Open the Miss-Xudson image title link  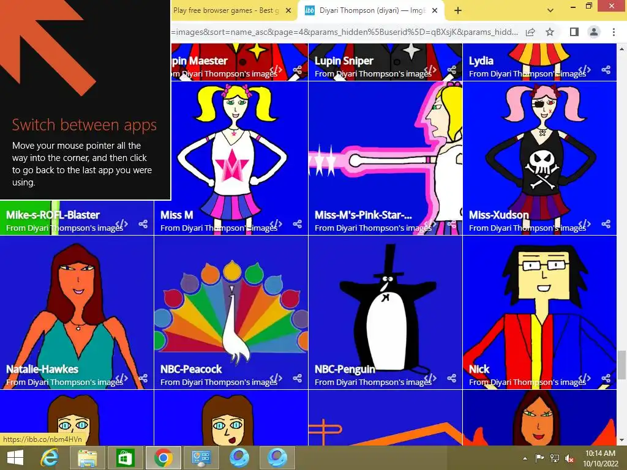498,215
